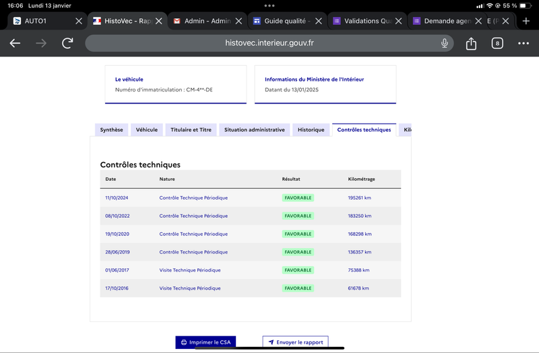
Task: Select the date 08/10/2022
Action: 117,216
